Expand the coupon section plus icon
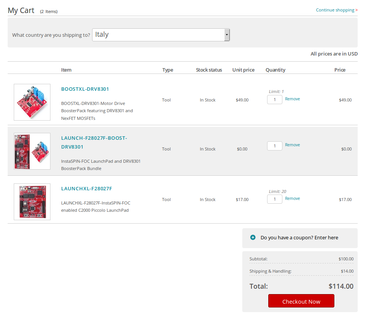This screenshot has width=368, height=314. click(253, 237)
